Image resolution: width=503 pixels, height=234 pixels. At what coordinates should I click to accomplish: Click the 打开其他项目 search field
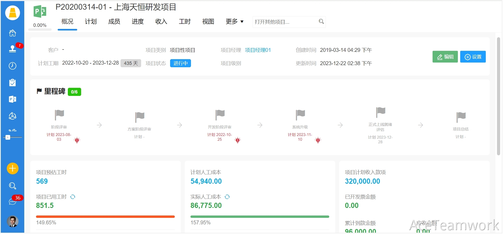(285, 22)
